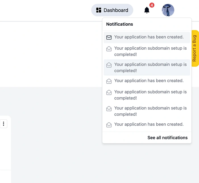Open the first 'application has been created' notification
Image resolution: width=199 pixels, height=183 pixels.
(x=149, y=37)
